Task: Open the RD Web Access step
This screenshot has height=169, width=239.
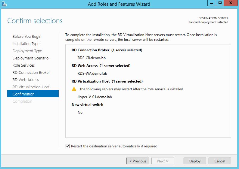Action: pyautogui.click(x=26, y=80)
